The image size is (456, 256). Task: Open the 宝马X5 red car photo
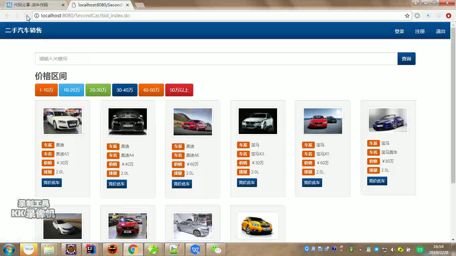[x=323, y=121]
